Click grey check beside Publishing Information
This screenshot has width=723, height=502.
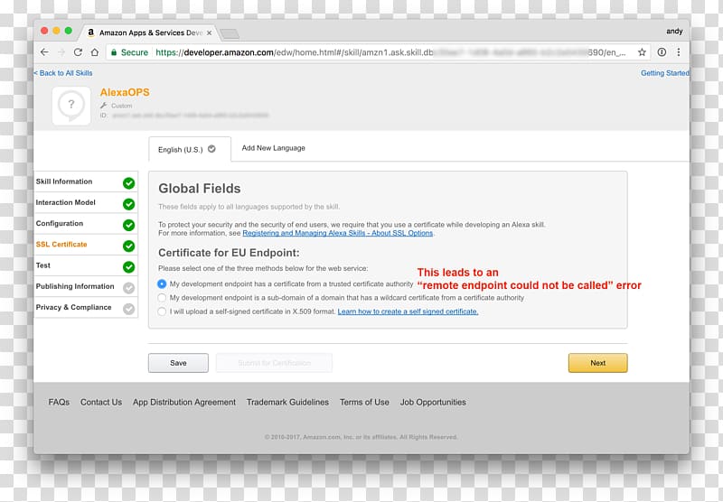[x=128, y=288]
